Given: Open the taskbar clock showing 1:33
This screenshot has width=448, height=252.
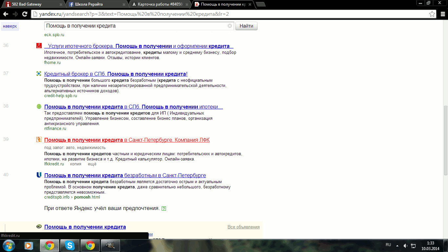Looking at the screenshot, I should 431,245.
